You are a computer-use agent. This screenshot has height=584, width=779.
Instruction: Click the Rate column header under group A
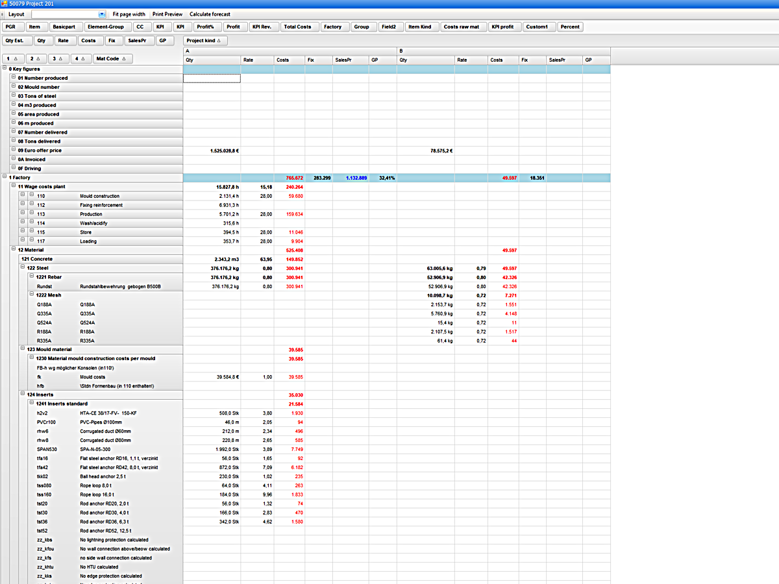257,60
